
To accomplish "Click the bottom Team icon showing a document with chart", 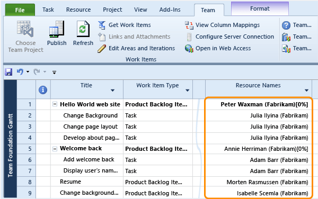I will tap(286, 49).
